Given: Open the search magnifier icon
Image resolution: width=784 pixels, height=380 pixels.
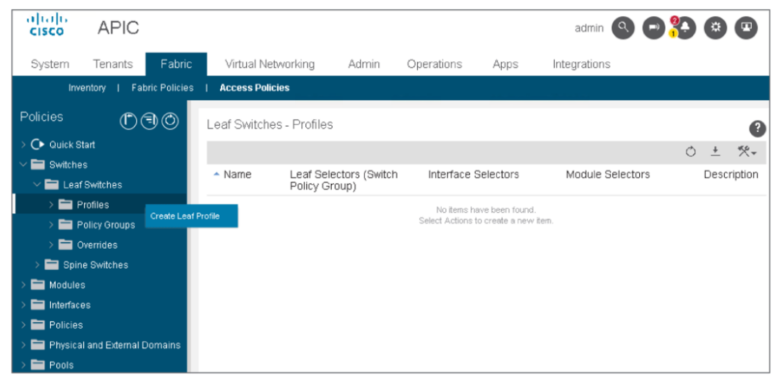Looking at the screenshot, I should point(623,28).
